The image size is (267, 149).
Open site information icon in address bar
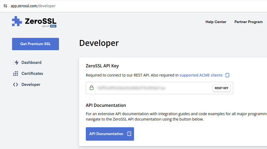click(5, 6)
